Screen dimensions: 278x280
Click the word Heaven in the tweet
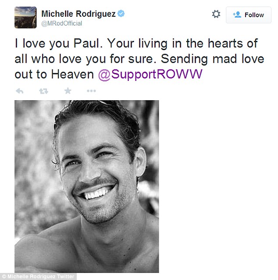[72, 74]
